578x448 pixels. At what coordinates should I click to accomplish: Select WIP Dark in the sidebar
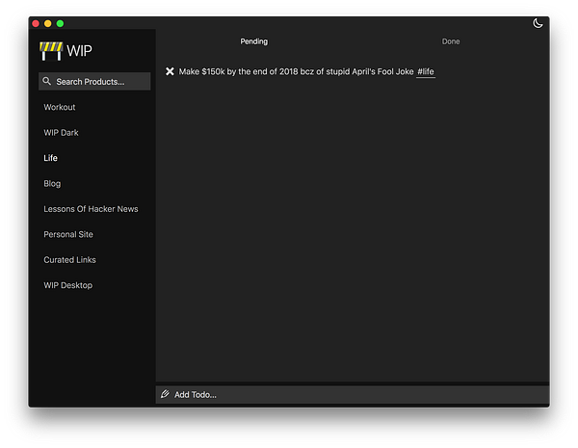61,132
